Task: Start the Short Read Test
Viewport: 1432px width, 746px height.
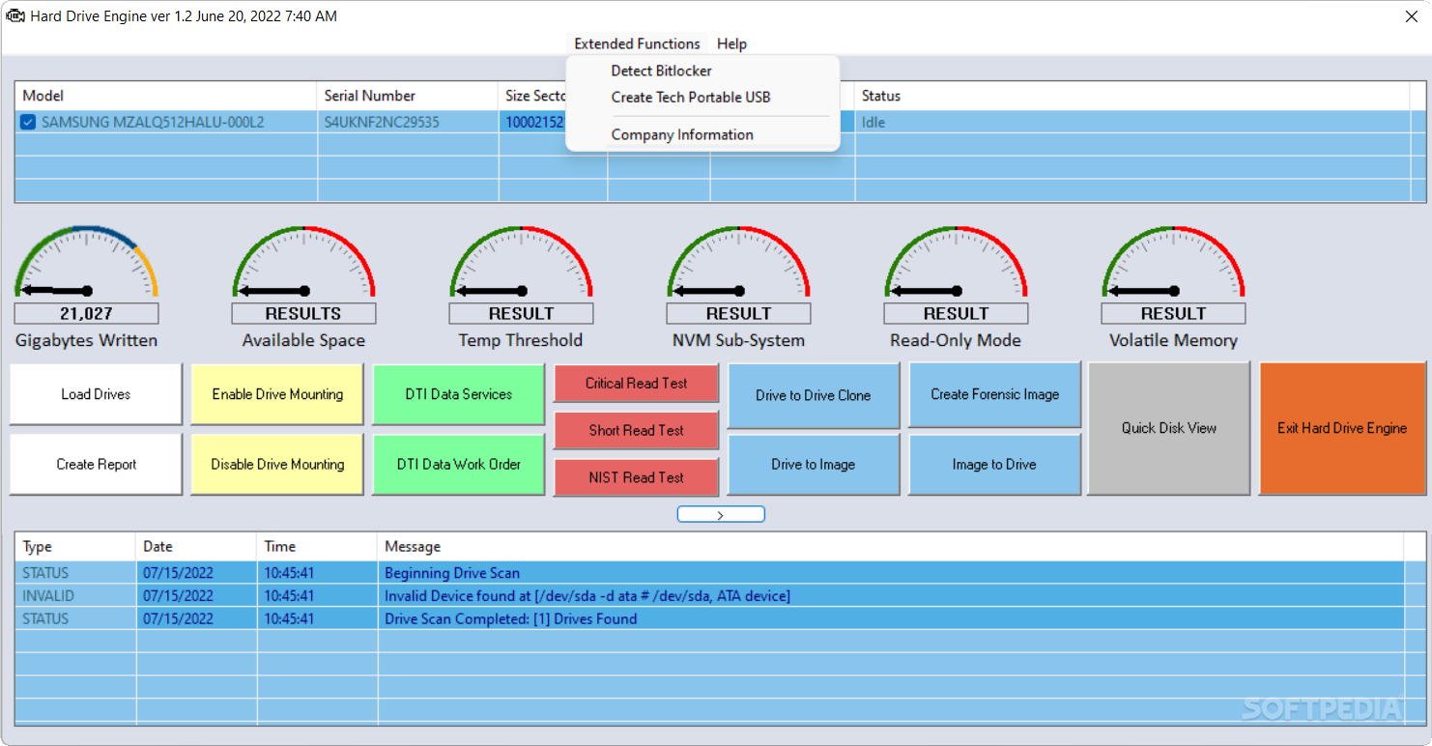Action: tap(636, 431)
